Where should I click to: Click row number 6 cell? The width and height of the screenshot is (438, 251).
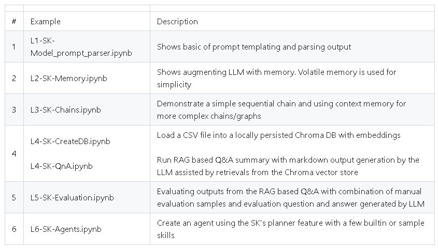pyautogui.click(x=14, y=229)
